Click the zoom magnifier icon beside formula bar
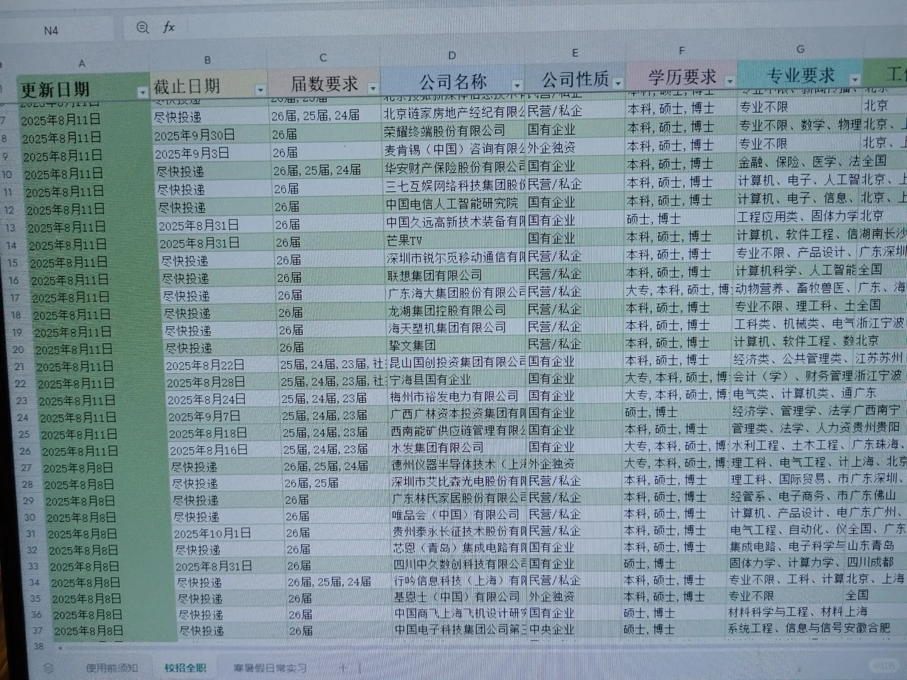Viewport: 907px width, 680px height. (143, 28)
